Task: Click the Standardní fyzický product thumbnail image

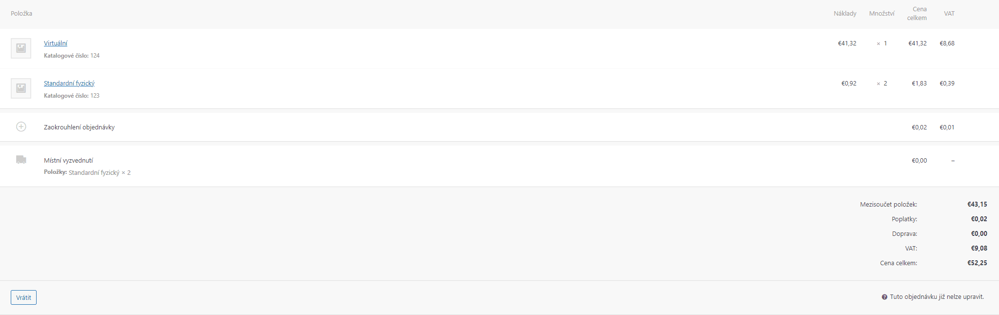Action: (21, 88)
